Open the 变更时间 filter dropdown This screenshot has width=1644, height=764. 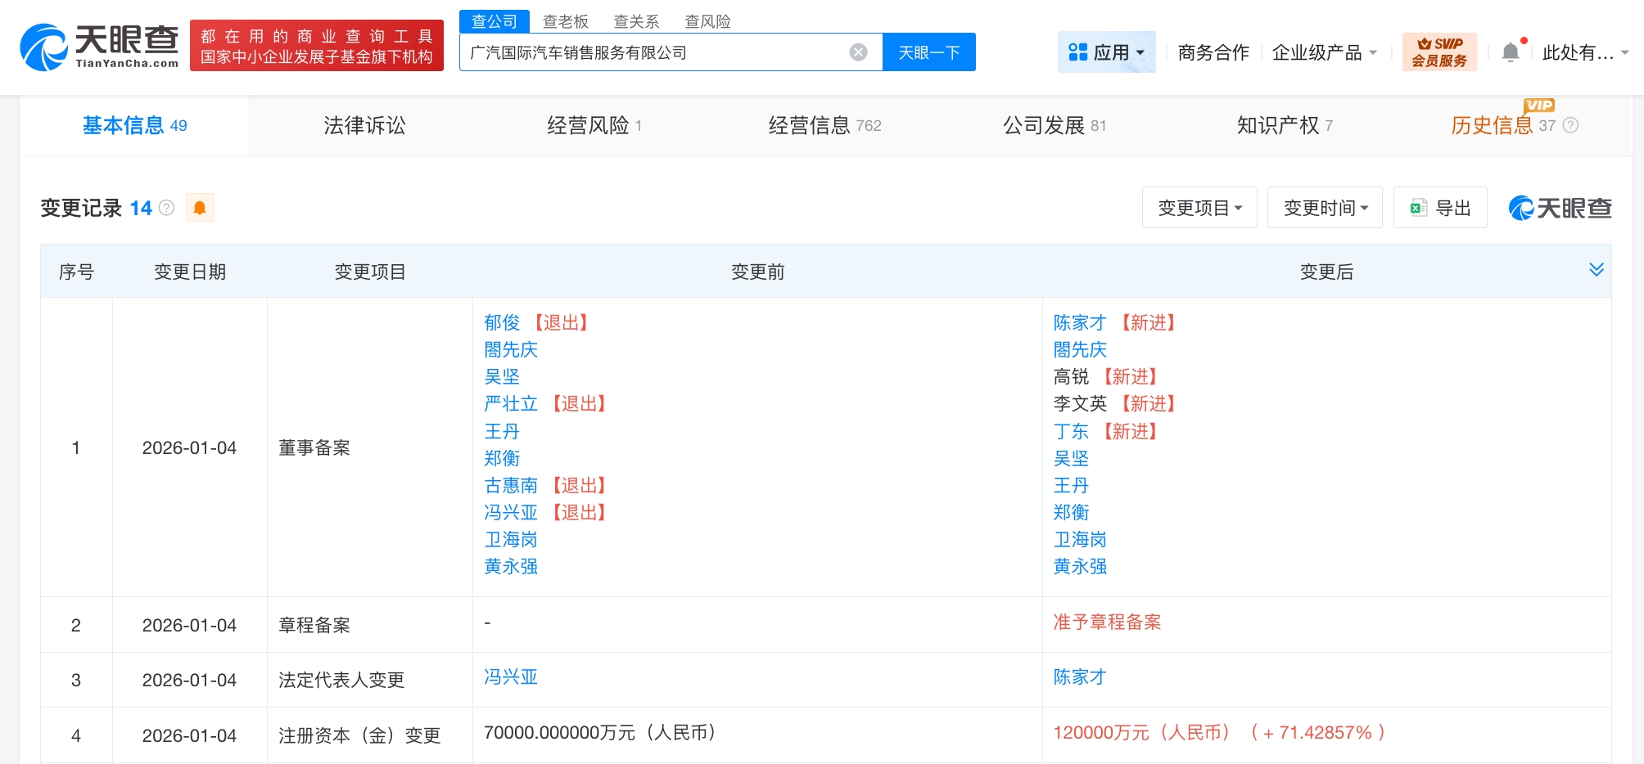point(1324,207)
